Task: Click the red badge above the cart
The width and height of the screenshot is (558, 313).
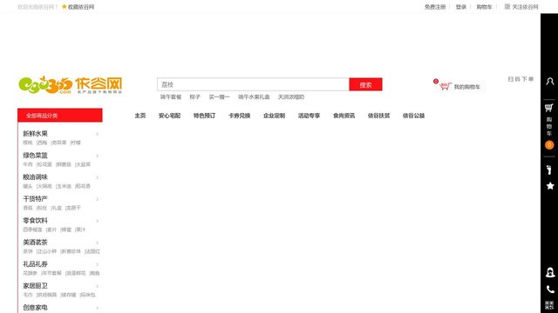Action: pos(436,81)
